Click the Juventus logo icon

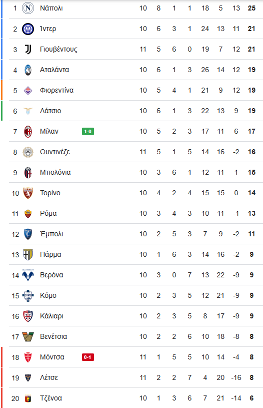[28, 49]
